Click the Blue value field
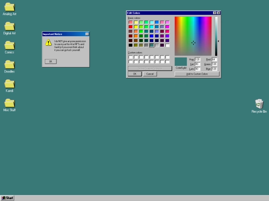 tap(214, 69)
